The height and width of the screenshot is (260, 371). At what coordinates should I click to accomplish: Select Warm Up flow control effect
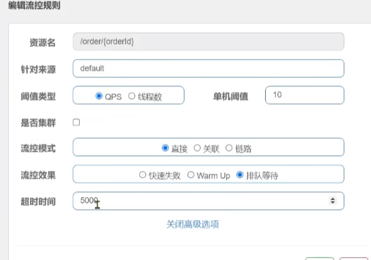coord(191,175)
